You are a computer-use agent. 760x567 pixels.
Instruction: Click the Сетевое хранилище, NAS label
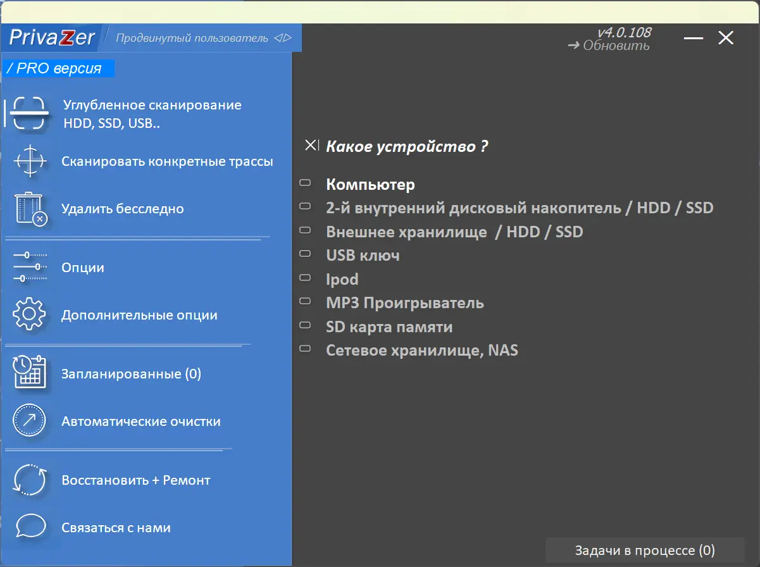[x=422, y=350]
